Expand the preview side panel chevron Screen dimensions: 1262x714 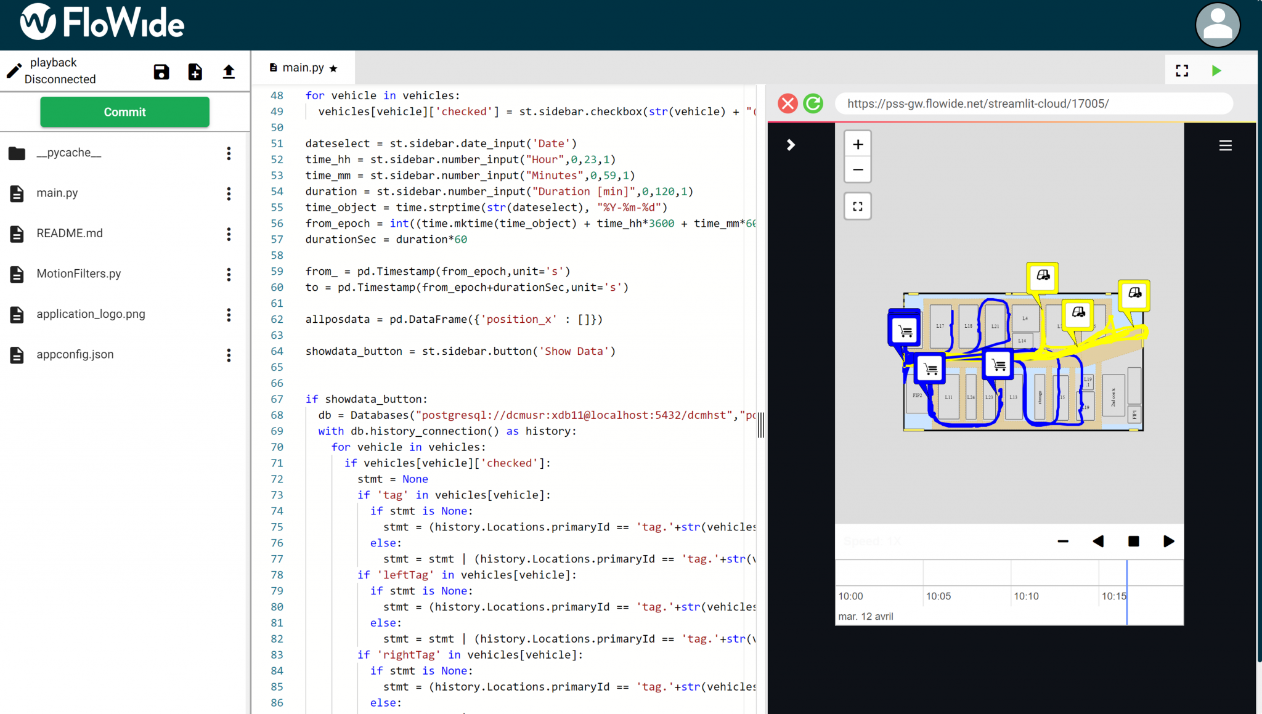point(790,145)
